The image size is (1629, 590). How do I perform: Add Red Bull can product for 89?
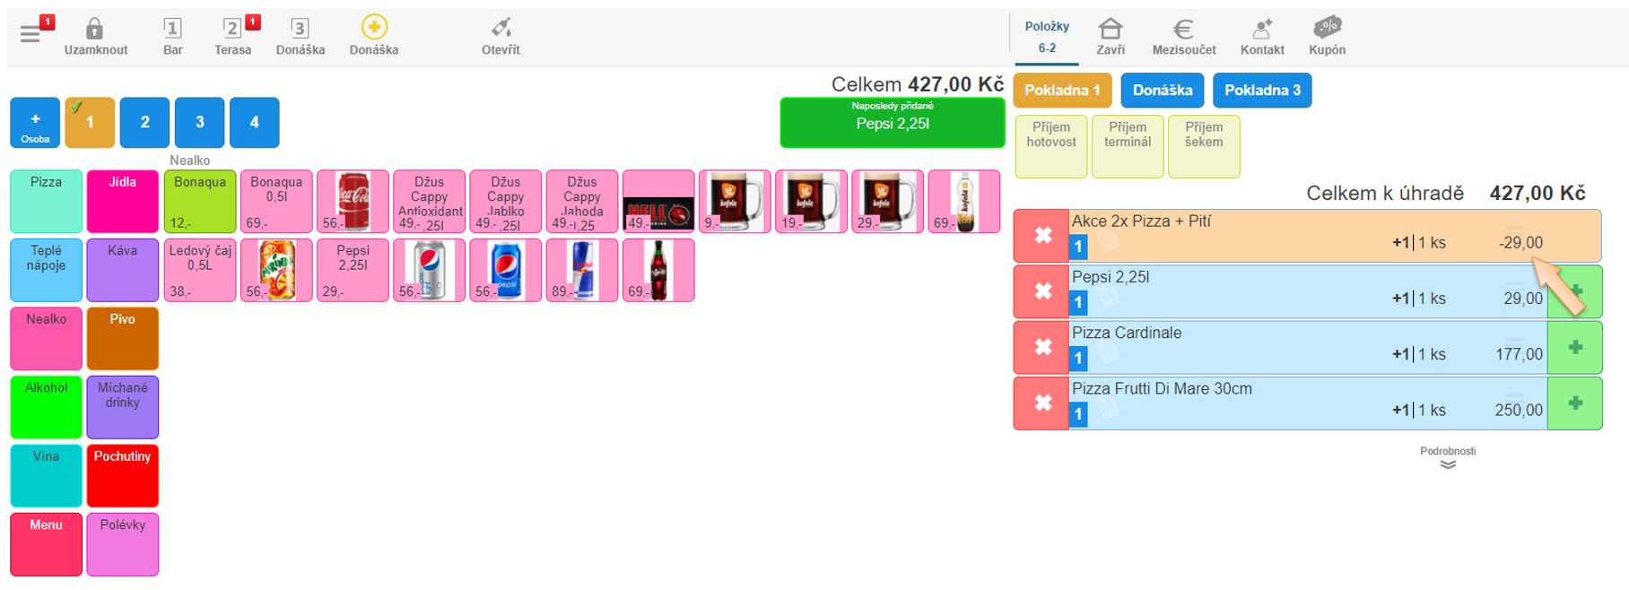(x=581, y=270)
